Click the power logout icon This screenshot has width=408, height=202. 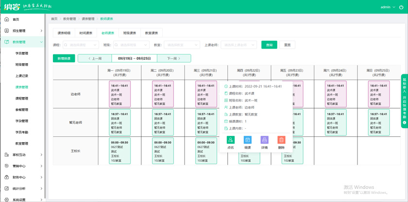[x=401, y=7]
